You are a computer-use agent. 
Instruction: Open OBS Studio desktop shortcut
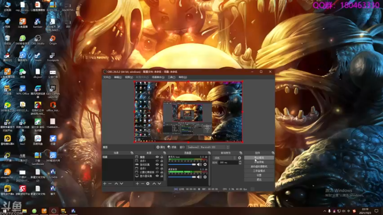(38, 40)
